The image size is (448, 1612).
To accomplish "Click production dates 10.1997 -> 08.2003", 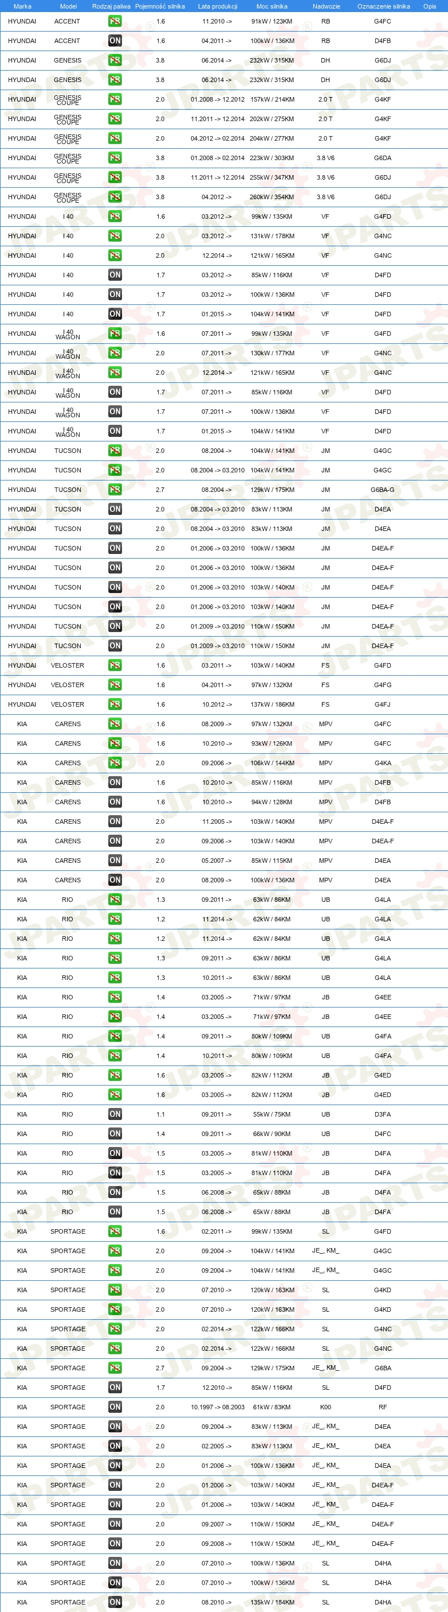I will tap(218, 1408).
